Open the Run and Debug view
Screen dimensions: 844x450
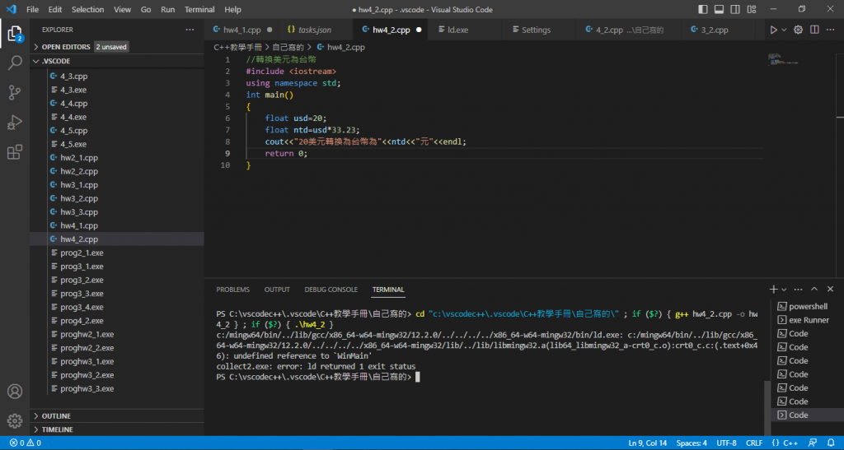pos(15,122)
